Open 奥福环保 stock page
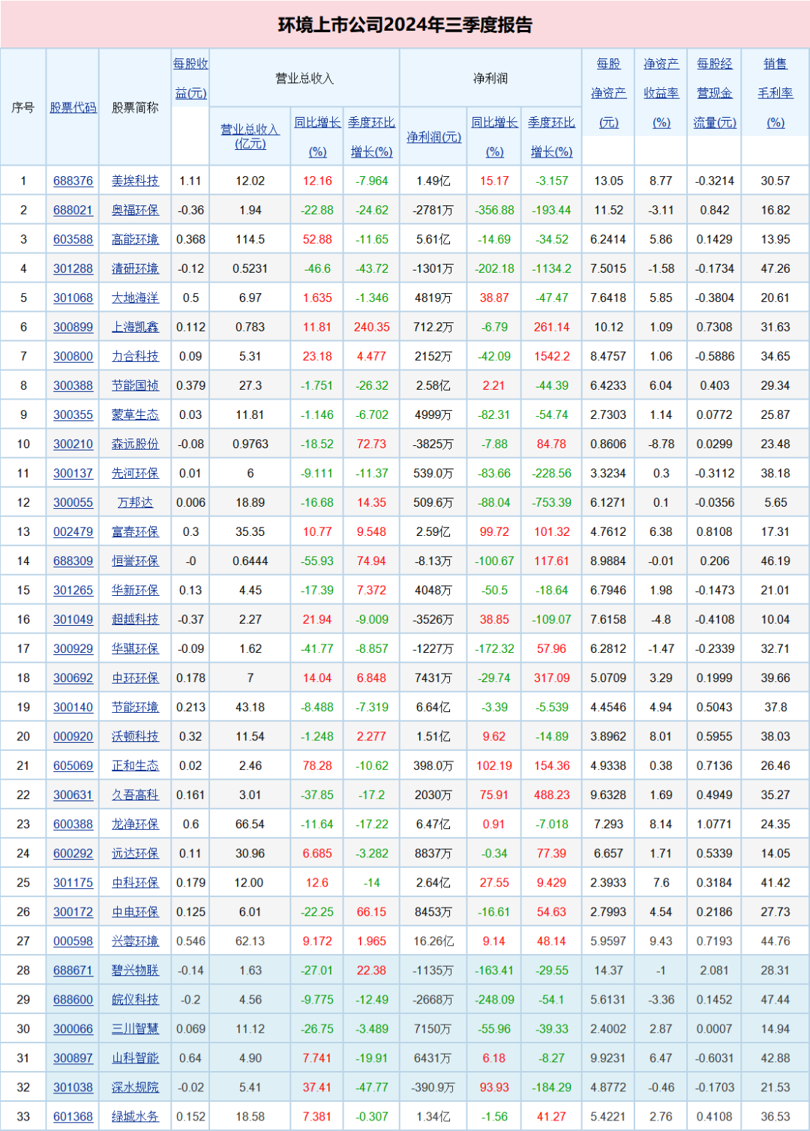Viewport: 810px width, 1131px height. point(135,210)
